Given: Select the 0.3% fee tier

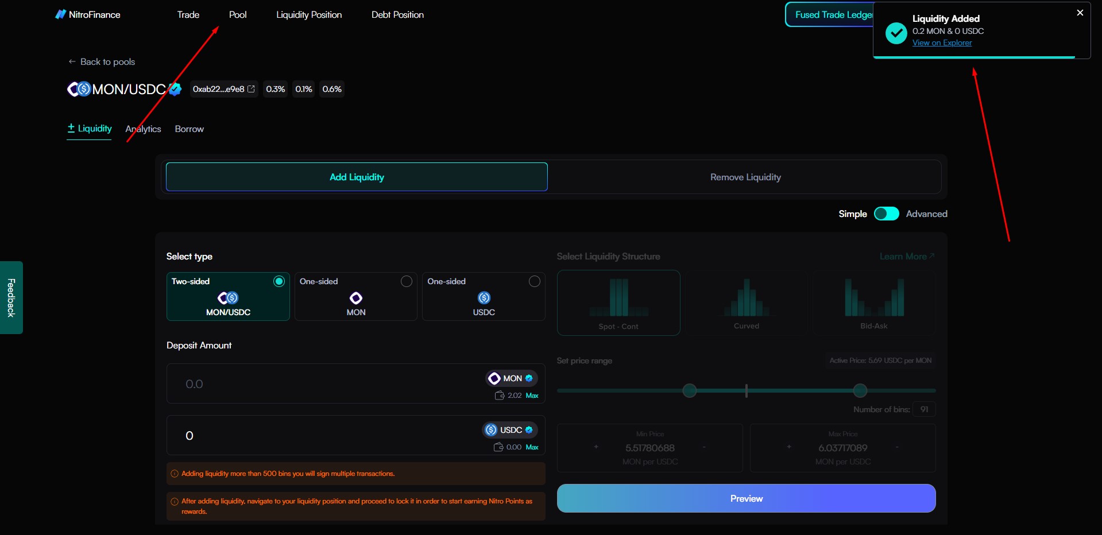Looking at the screenshot, I should coord(276,89).
